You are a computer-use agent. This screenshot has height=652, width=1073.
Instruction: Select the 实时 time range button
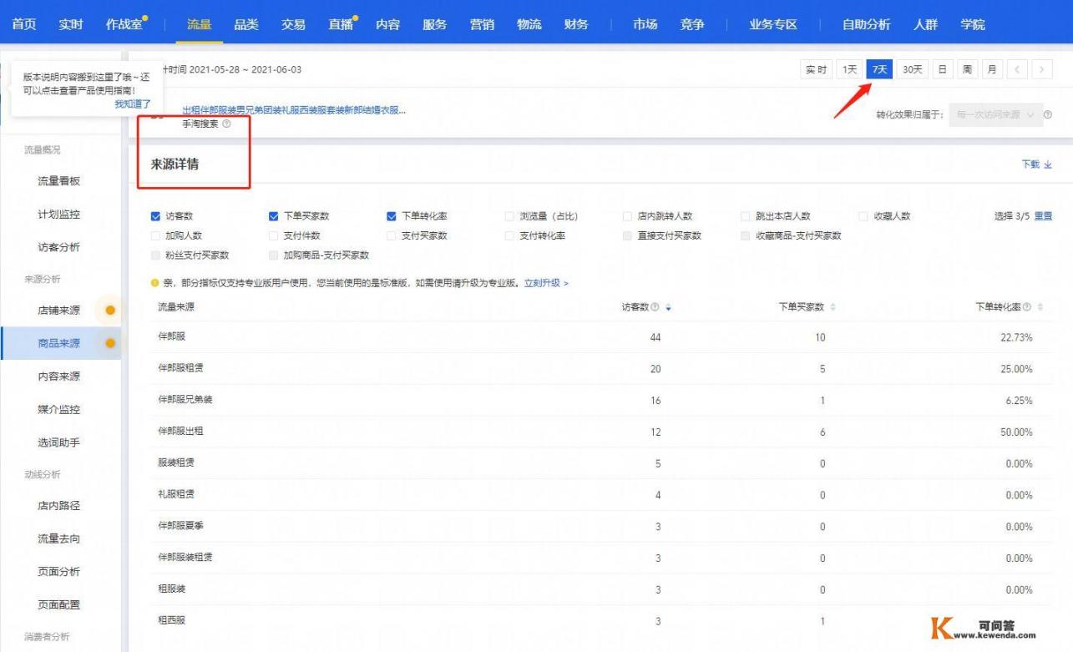click(x=817, y=69)
